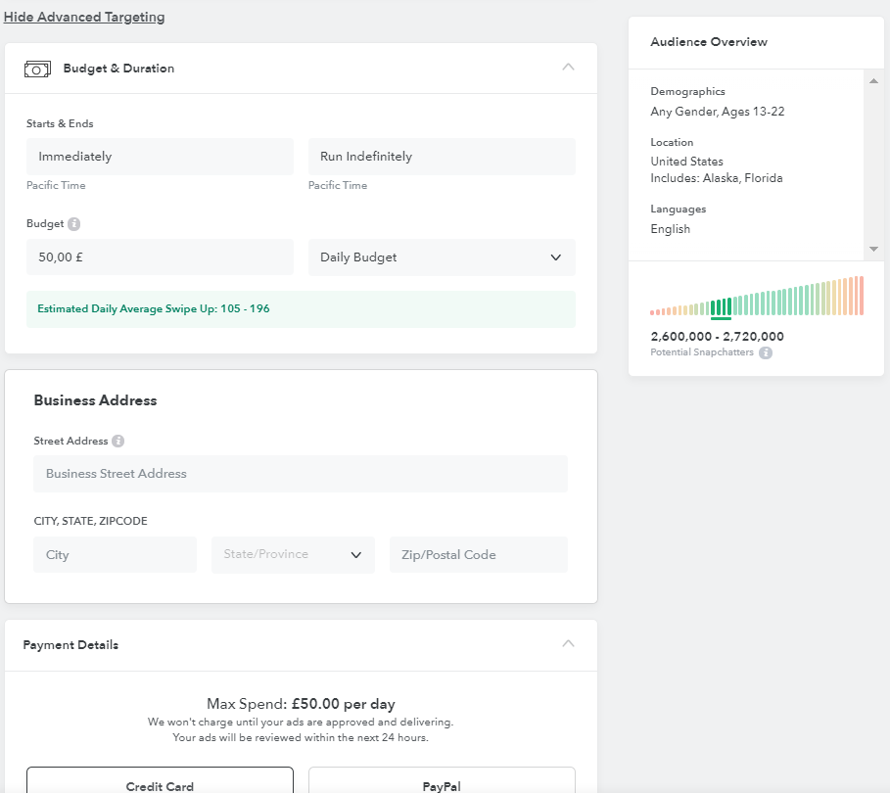The width and height of the screenshot is (890, 794).
Task: Click the Budget info icon
Action: pyautogui.click(x=74, y=224)
